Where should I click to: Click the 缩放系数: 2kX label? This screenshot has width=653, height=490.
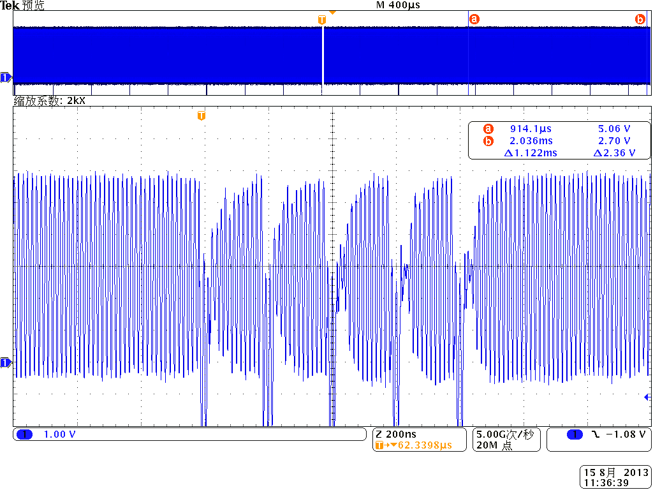pyautogui.click(x=49, y=101)
